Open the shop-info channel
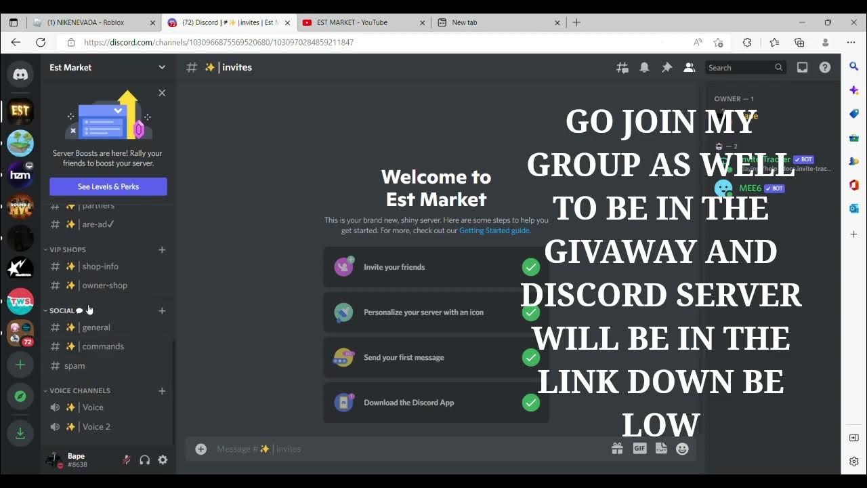867x488 pixels. pyautogui.click(x=108, y=266)
